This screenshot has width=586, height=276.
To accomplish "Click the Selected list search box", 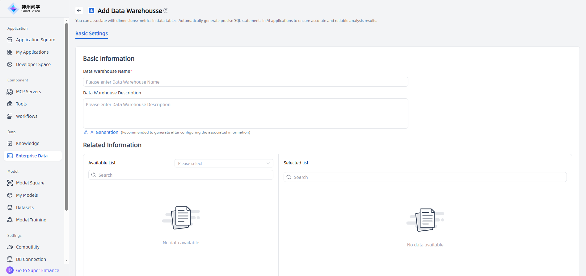I will (425, 177).
